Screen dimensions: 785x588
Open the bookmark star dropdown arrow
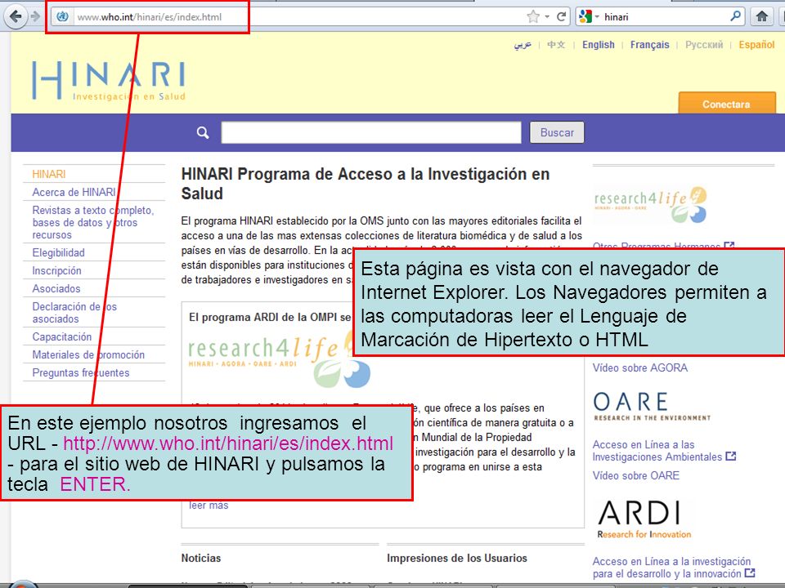(x=547, y=16)
